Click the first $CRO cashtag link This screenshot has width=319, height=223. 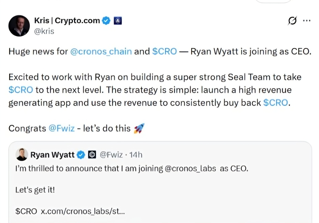click(x=164, y=51)
